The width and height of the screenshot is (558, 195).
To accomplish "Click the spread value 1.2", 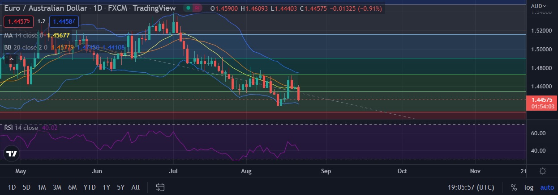I will coord(41,21).
